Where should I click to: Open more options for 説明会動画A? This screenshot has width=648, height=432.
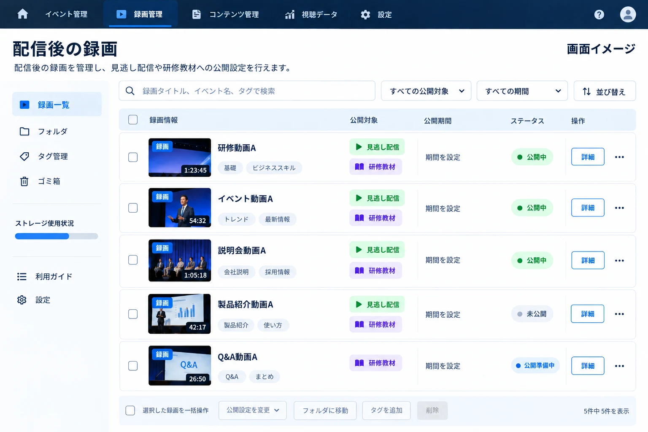coord(619,261)
